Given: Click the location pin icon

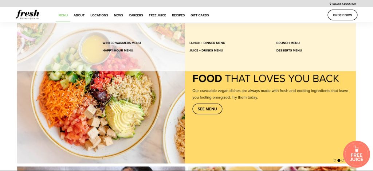Looking at the screenshot, I should point(330,4).
